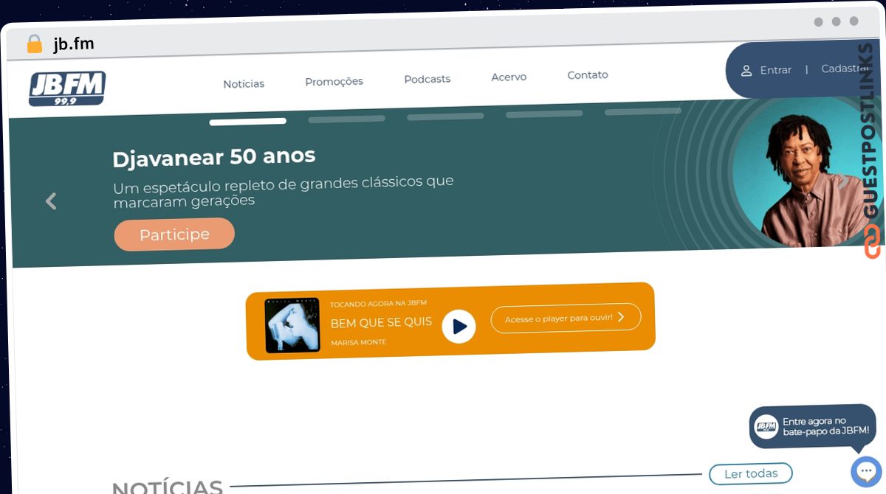Go to previous carousel slide arrow
The image size is (886, 494).
coord(51,201)
